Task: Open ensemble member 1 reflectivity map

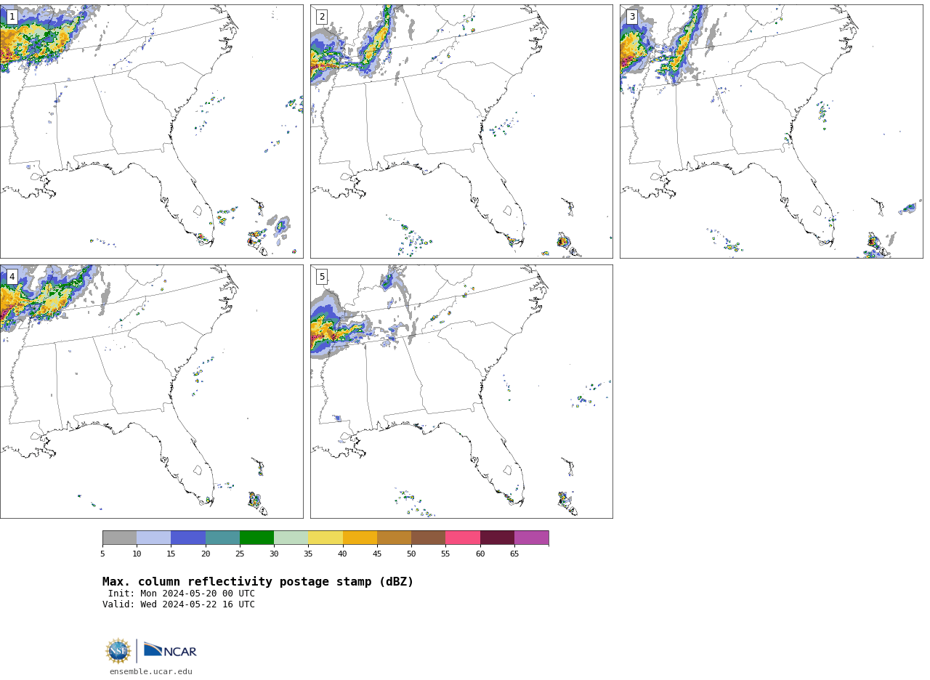Action: tap(151, 131)
